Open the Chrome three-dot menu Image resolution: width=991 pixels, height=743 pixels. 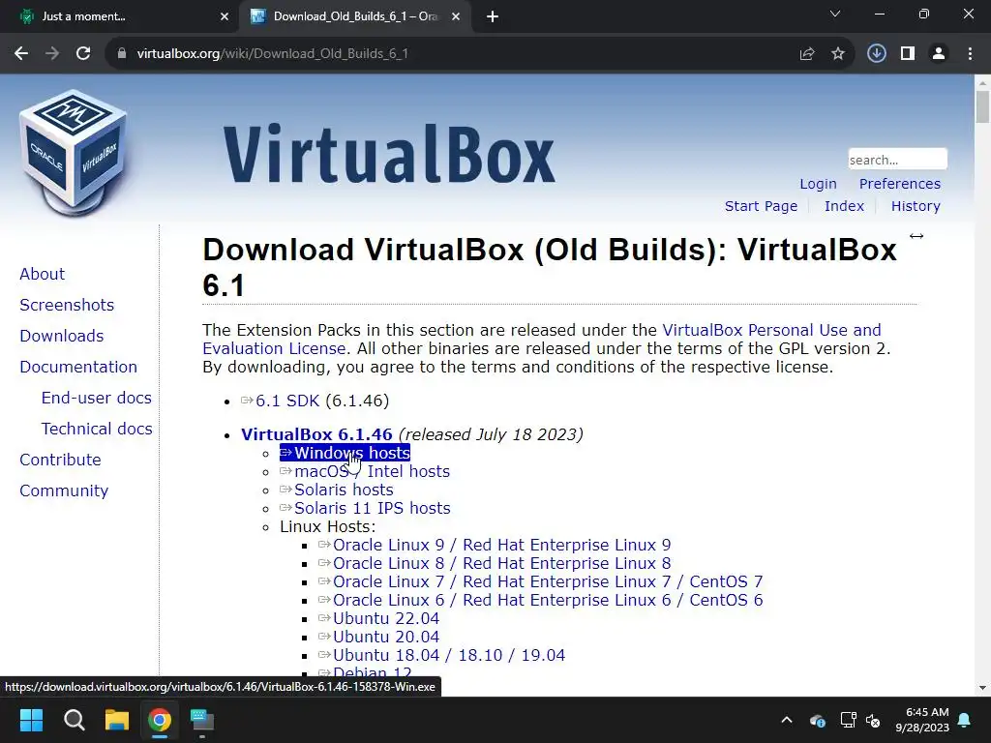coord(970,54)
